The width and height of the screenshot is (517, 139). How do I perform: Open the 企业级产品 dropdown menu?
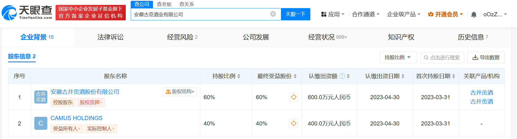[x=404, y=14]
